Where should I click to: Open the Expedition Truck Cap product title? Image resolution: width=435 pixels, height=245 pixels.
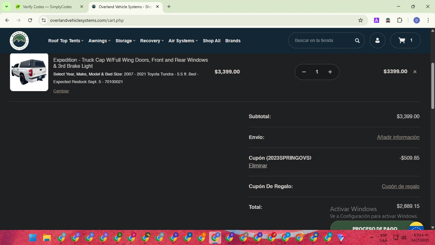tap(130, 63)
